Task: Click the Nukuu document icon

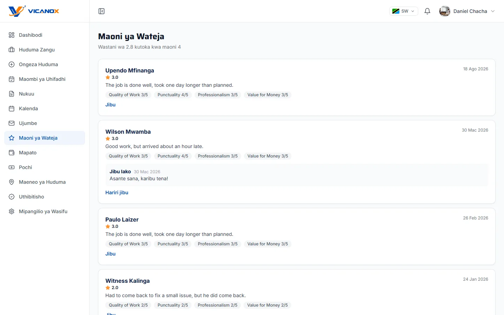Action: coord(12,94)
